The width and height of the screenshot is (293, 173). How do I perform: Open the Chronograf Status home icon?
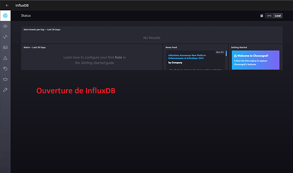(x=5, y=16)
